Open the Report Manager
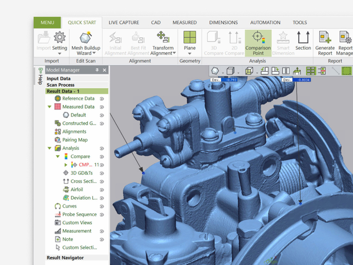 coord(345,42)
